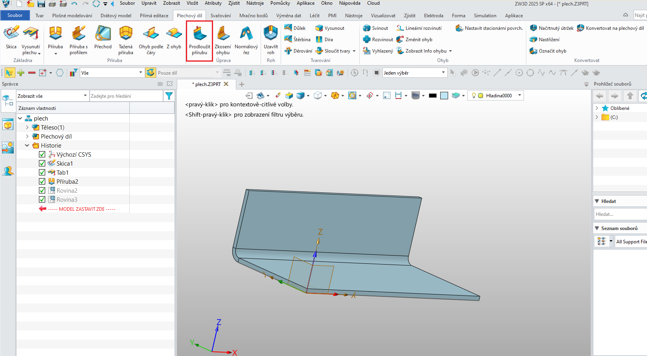Toggle the Rovina2 checkbox
Screen dimensions: 647x356
click(x=42, y=190)
